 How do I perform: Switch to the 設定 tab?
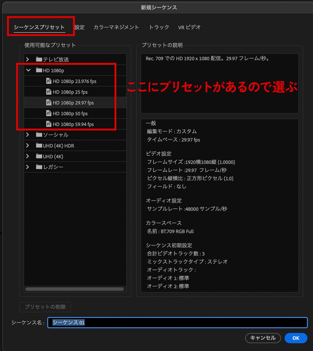[80, 27]
